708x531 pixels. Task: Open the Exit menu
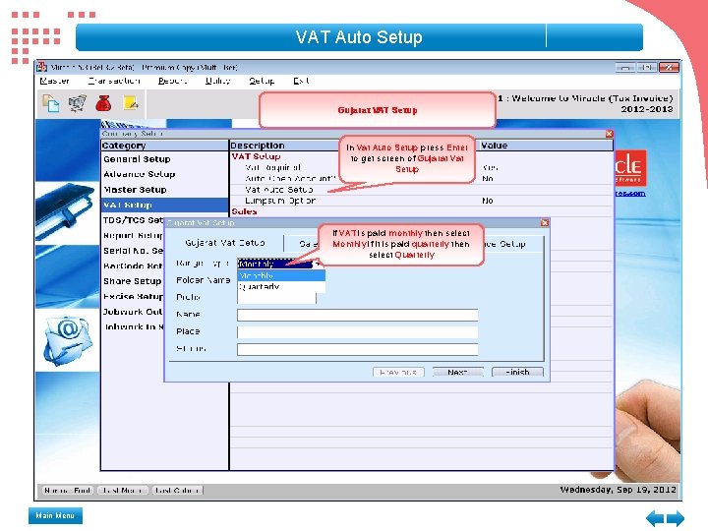click(x=301, y=81)
